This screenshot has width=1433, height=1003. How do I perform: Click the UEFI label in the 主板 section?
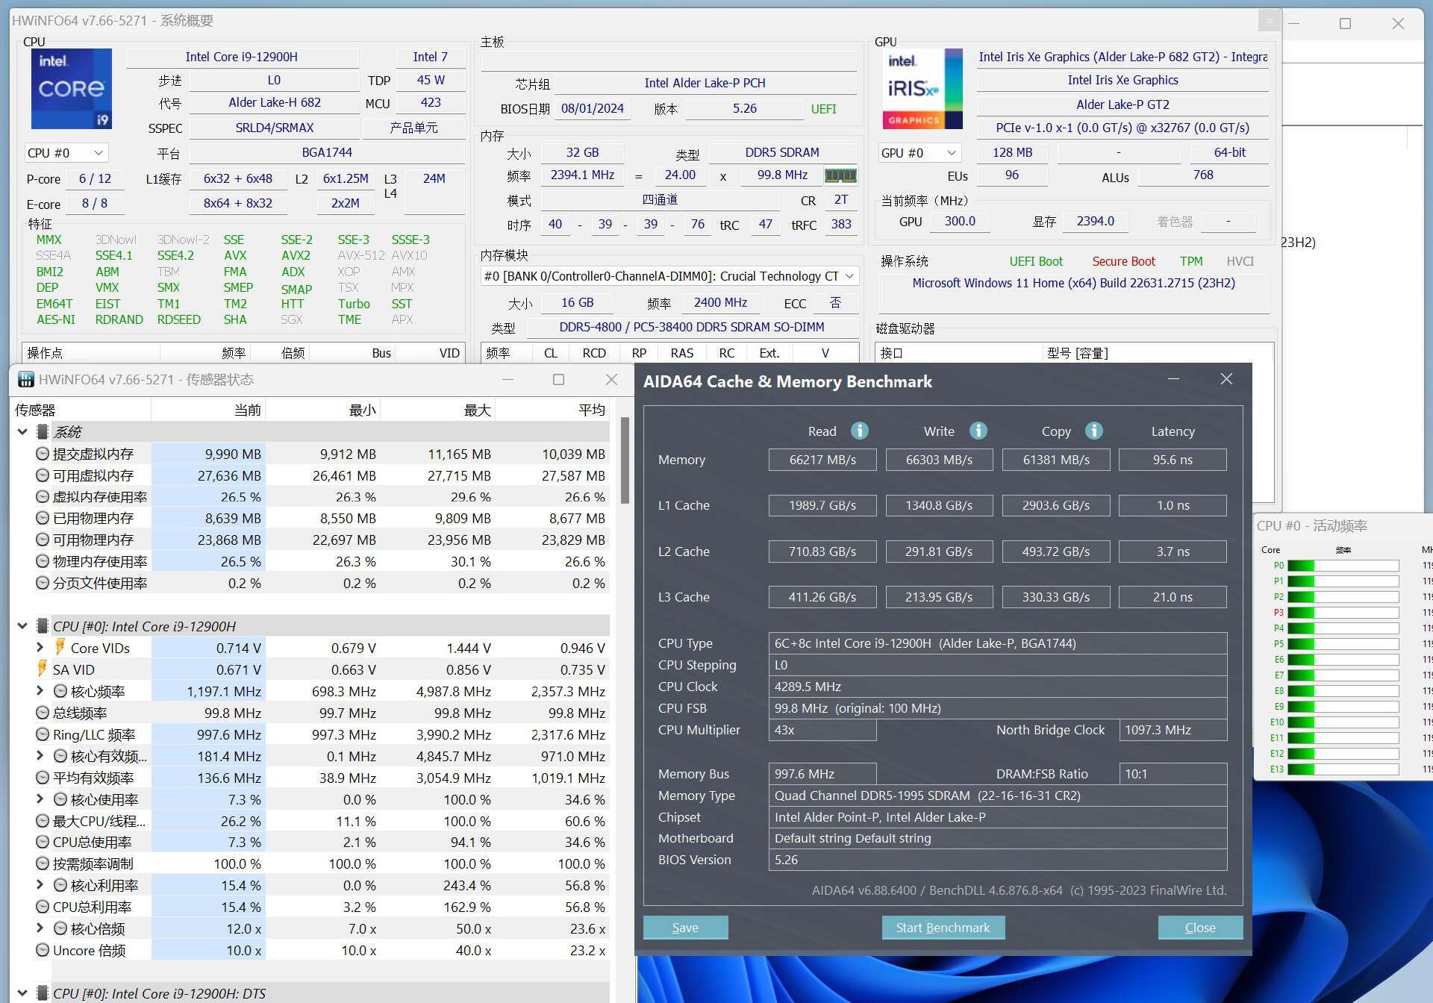pyautogui.click(x=824, y=109)
